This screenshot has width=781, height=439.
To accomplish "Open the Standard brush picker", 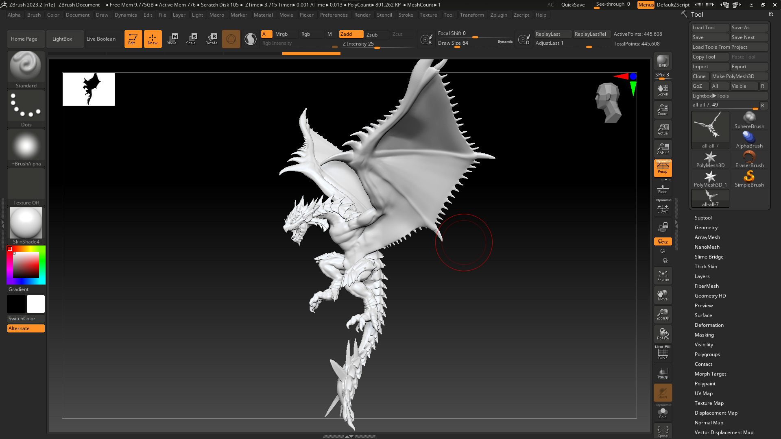I will point(26,70).
